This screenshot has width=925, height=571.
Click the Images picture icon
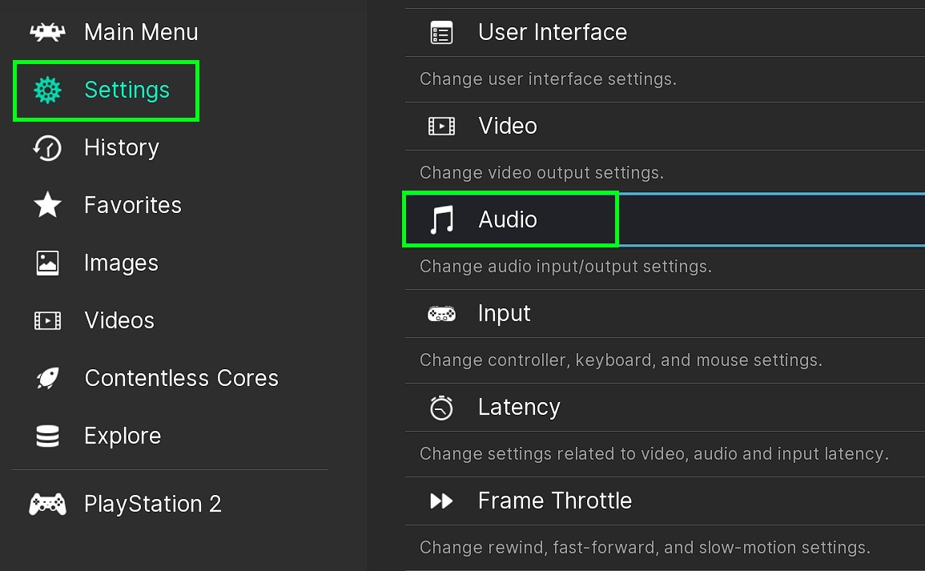[47, 263]
